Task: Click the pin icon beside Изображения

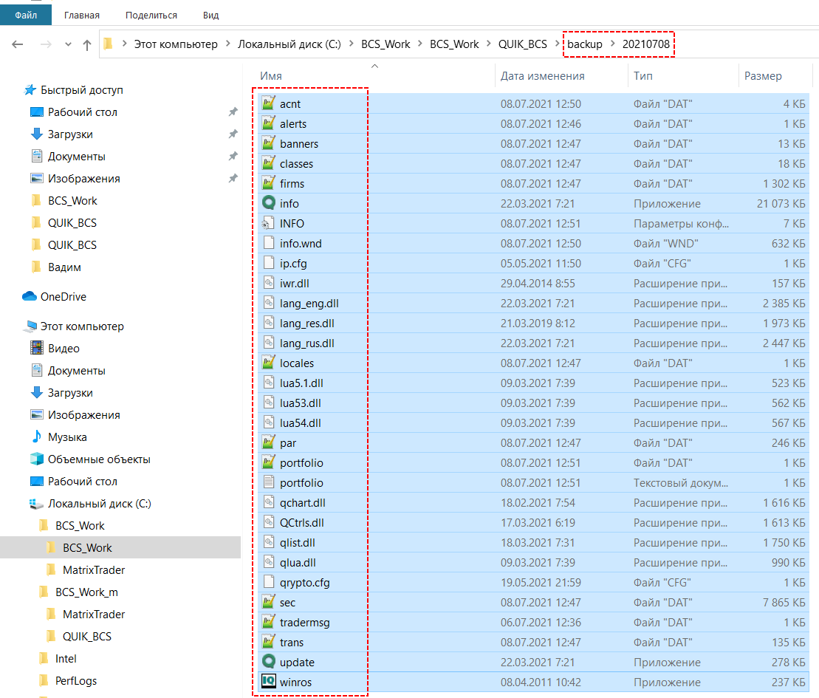Action: click(x=233, y=179)
